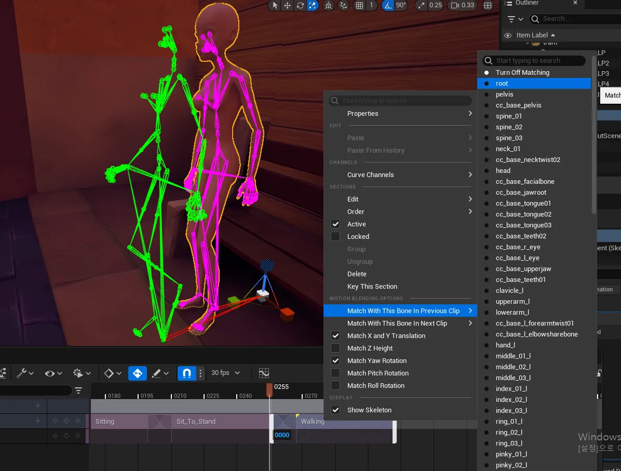The width and height of the screenshot is (621, 471).
Task: Open the 0.25 scale snap value
Action: pos(435,5)
